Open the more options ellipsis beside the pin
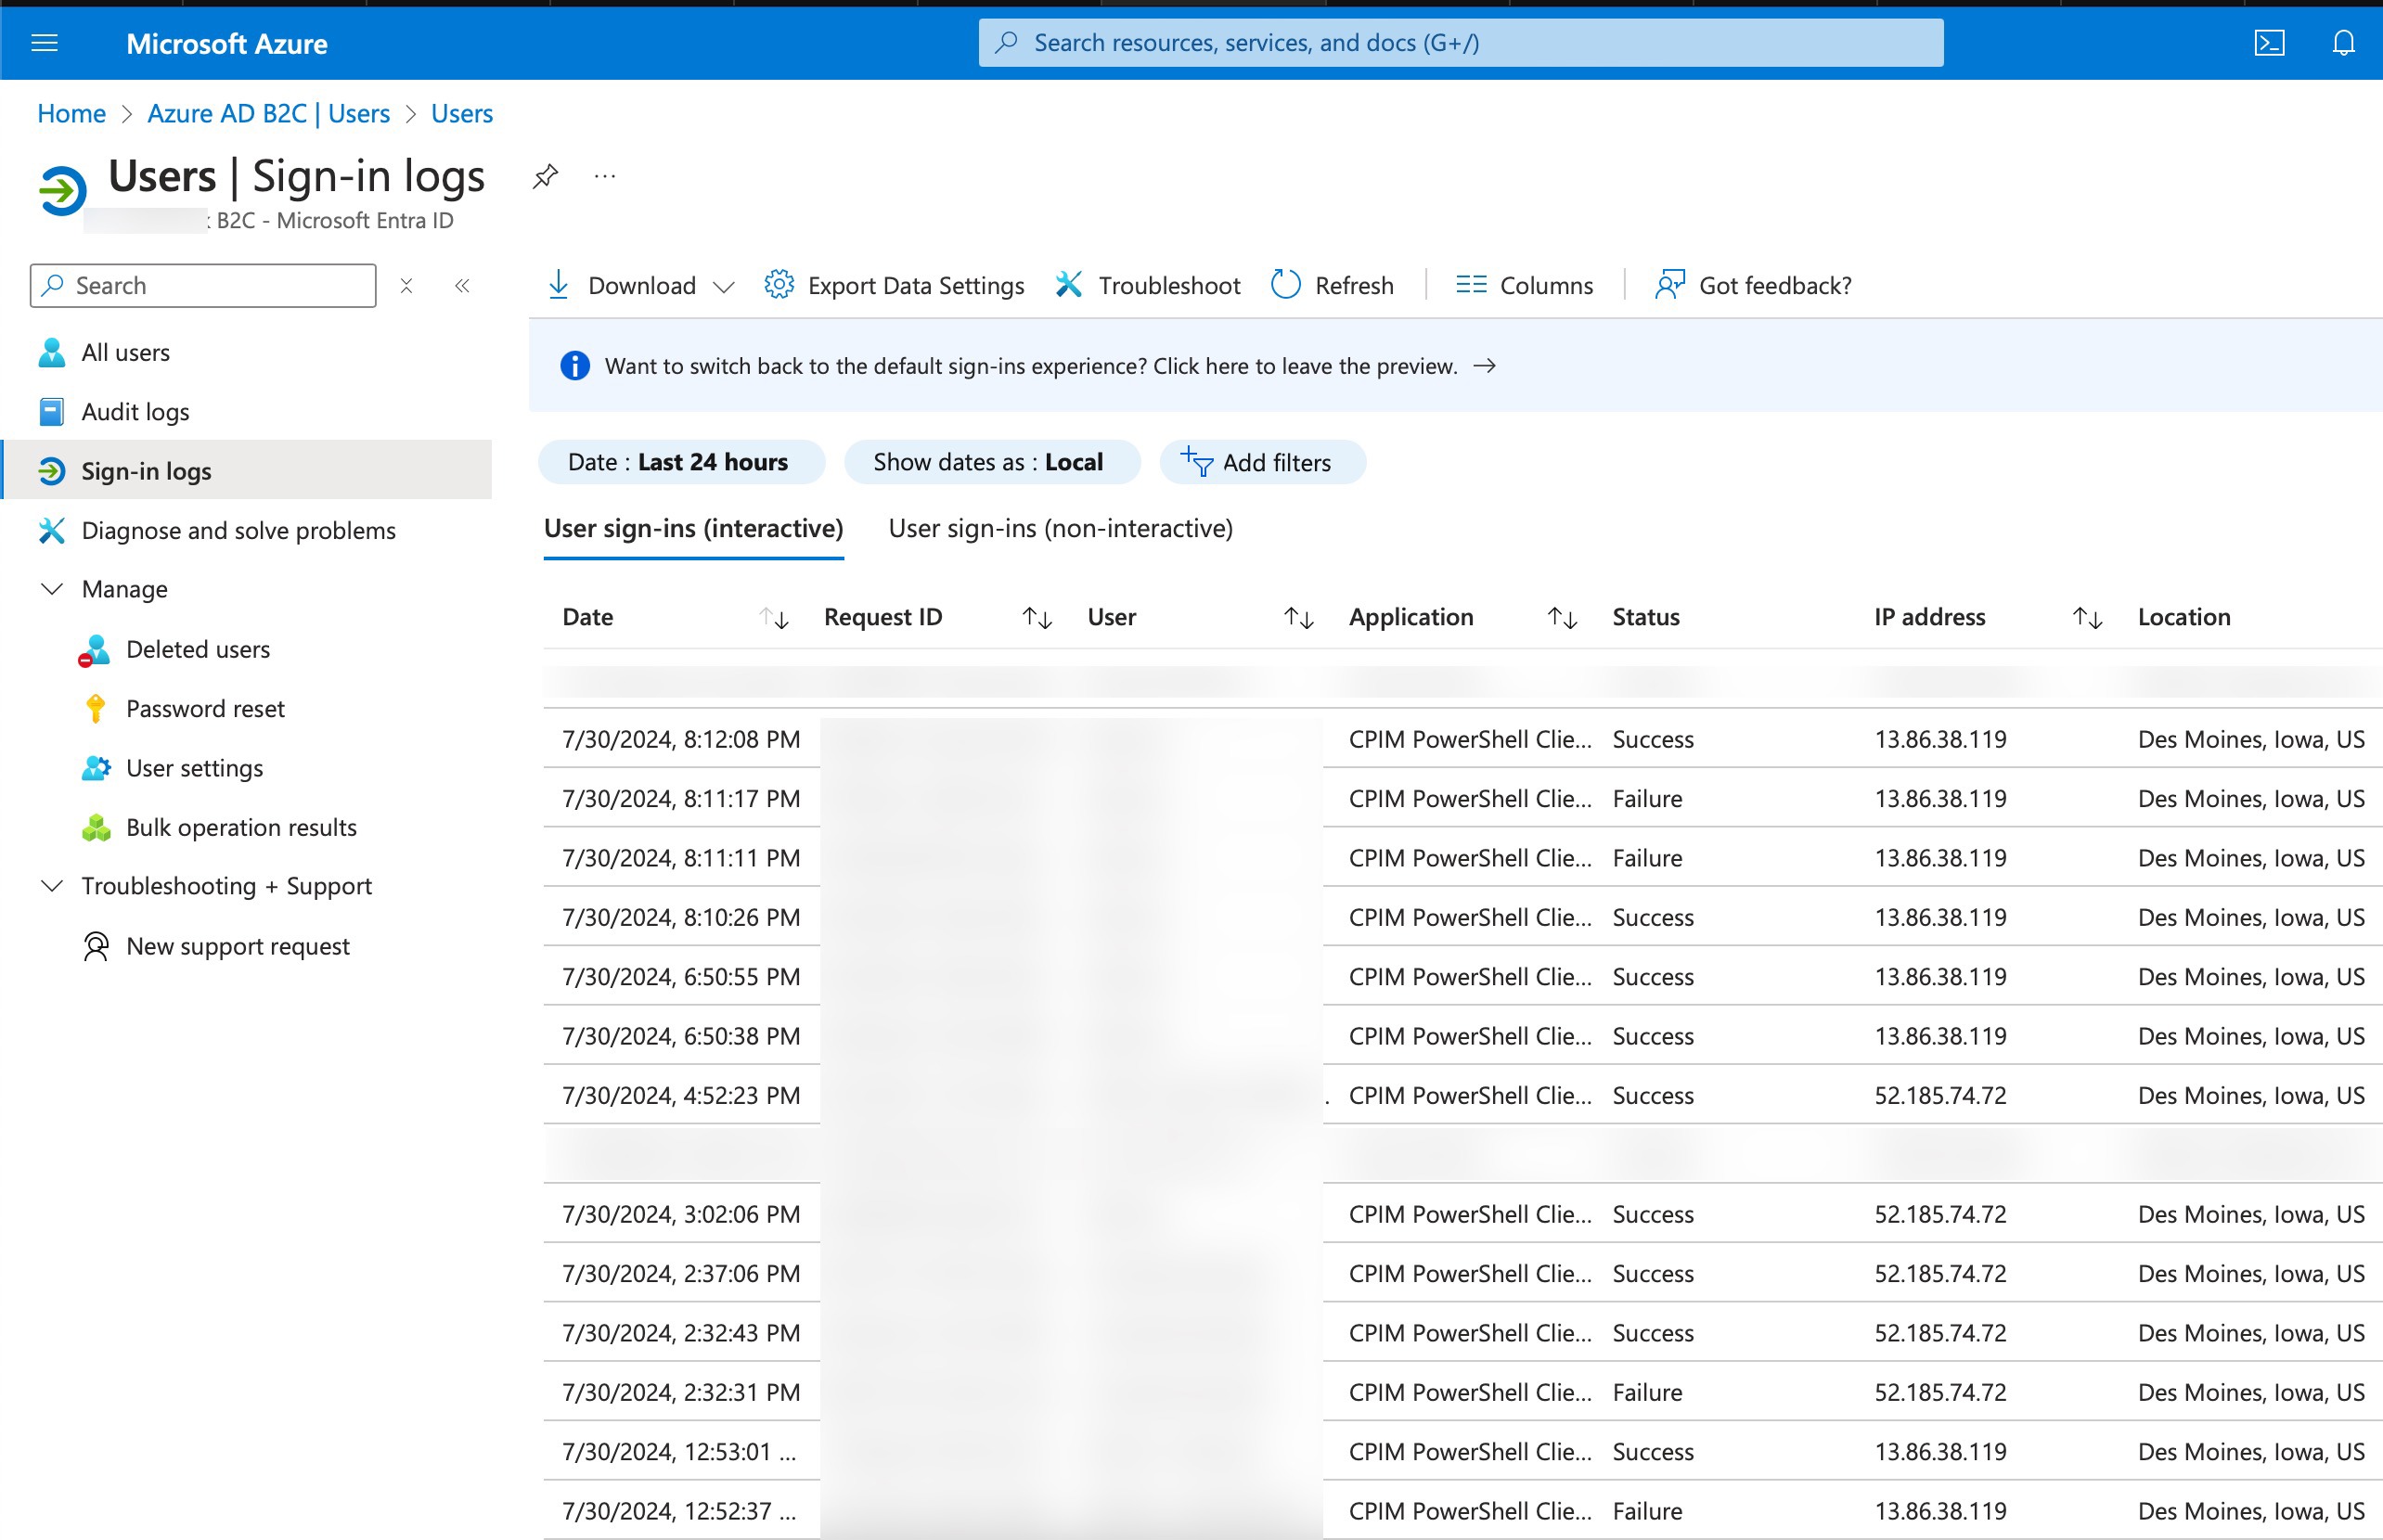Viewport: 2383px width, 1540px height. 605,177
